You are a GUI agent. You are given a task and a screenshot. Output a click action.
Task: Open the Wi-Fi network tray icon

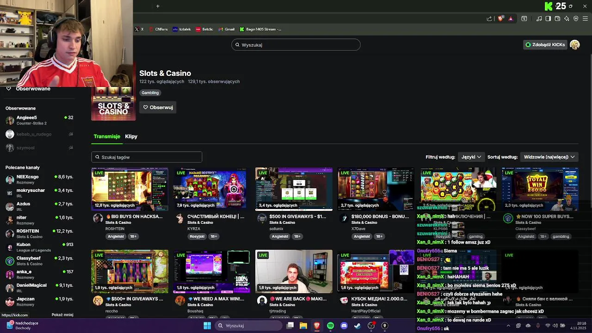pos(548,326)
